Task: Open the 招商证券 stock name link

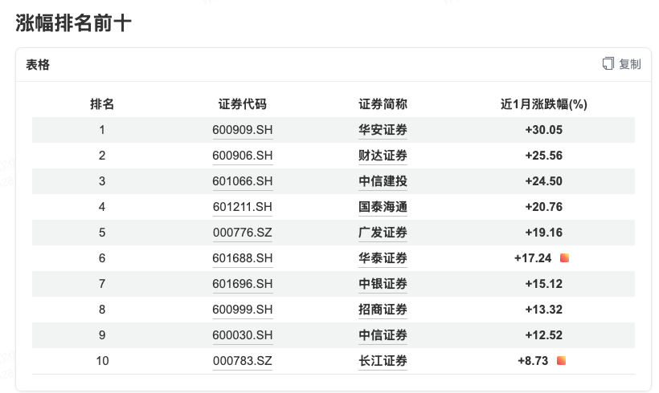Action: coord(383,310)
